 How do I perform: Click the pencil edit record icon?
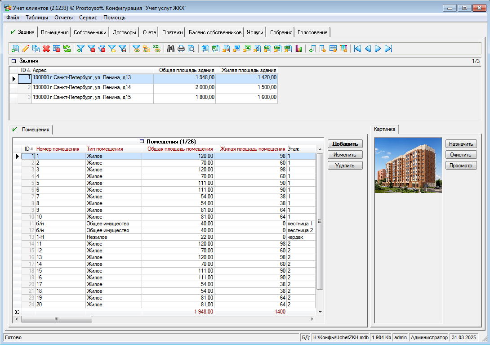(26, 49)
